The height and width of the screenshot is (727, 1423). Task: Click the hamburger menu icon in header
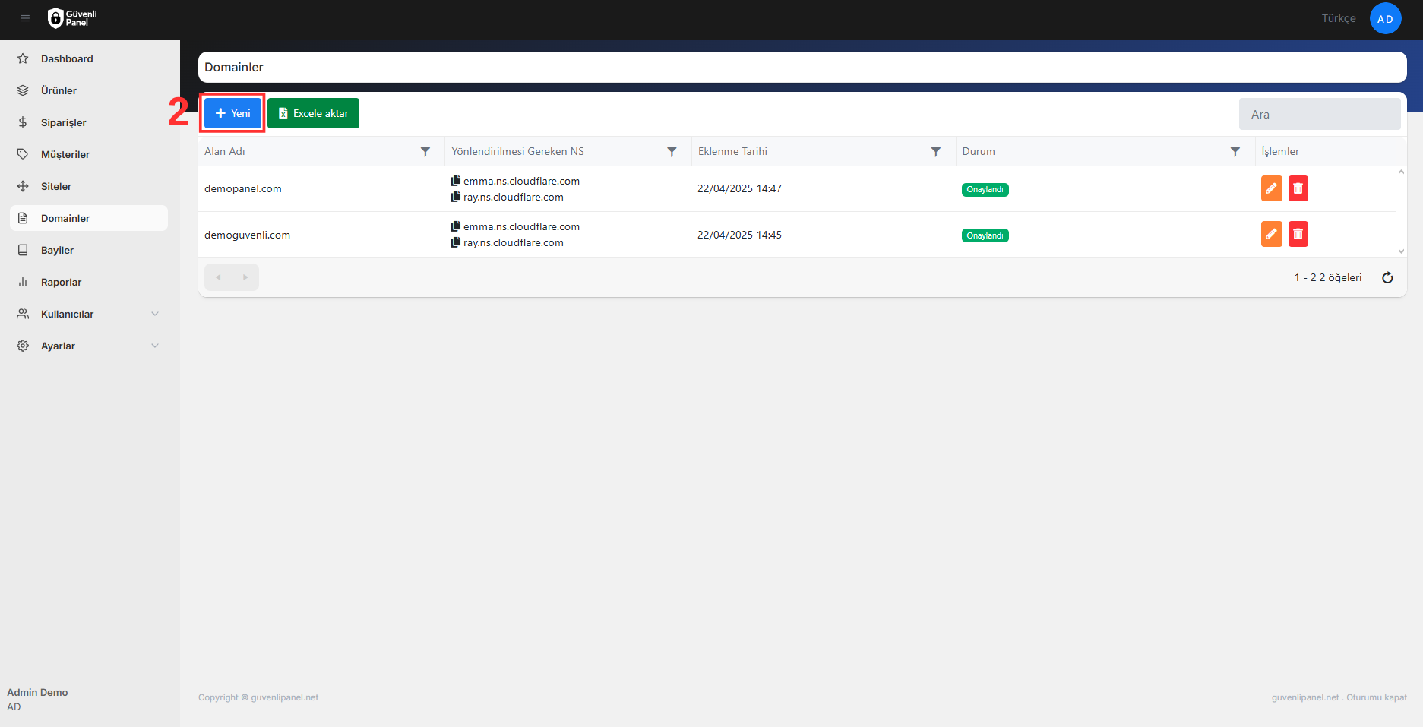25,18
